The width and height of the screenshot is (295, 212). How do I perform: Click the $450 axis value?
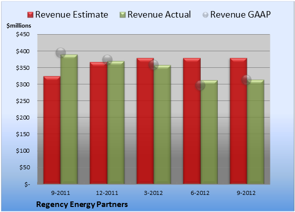coord(23,34)
